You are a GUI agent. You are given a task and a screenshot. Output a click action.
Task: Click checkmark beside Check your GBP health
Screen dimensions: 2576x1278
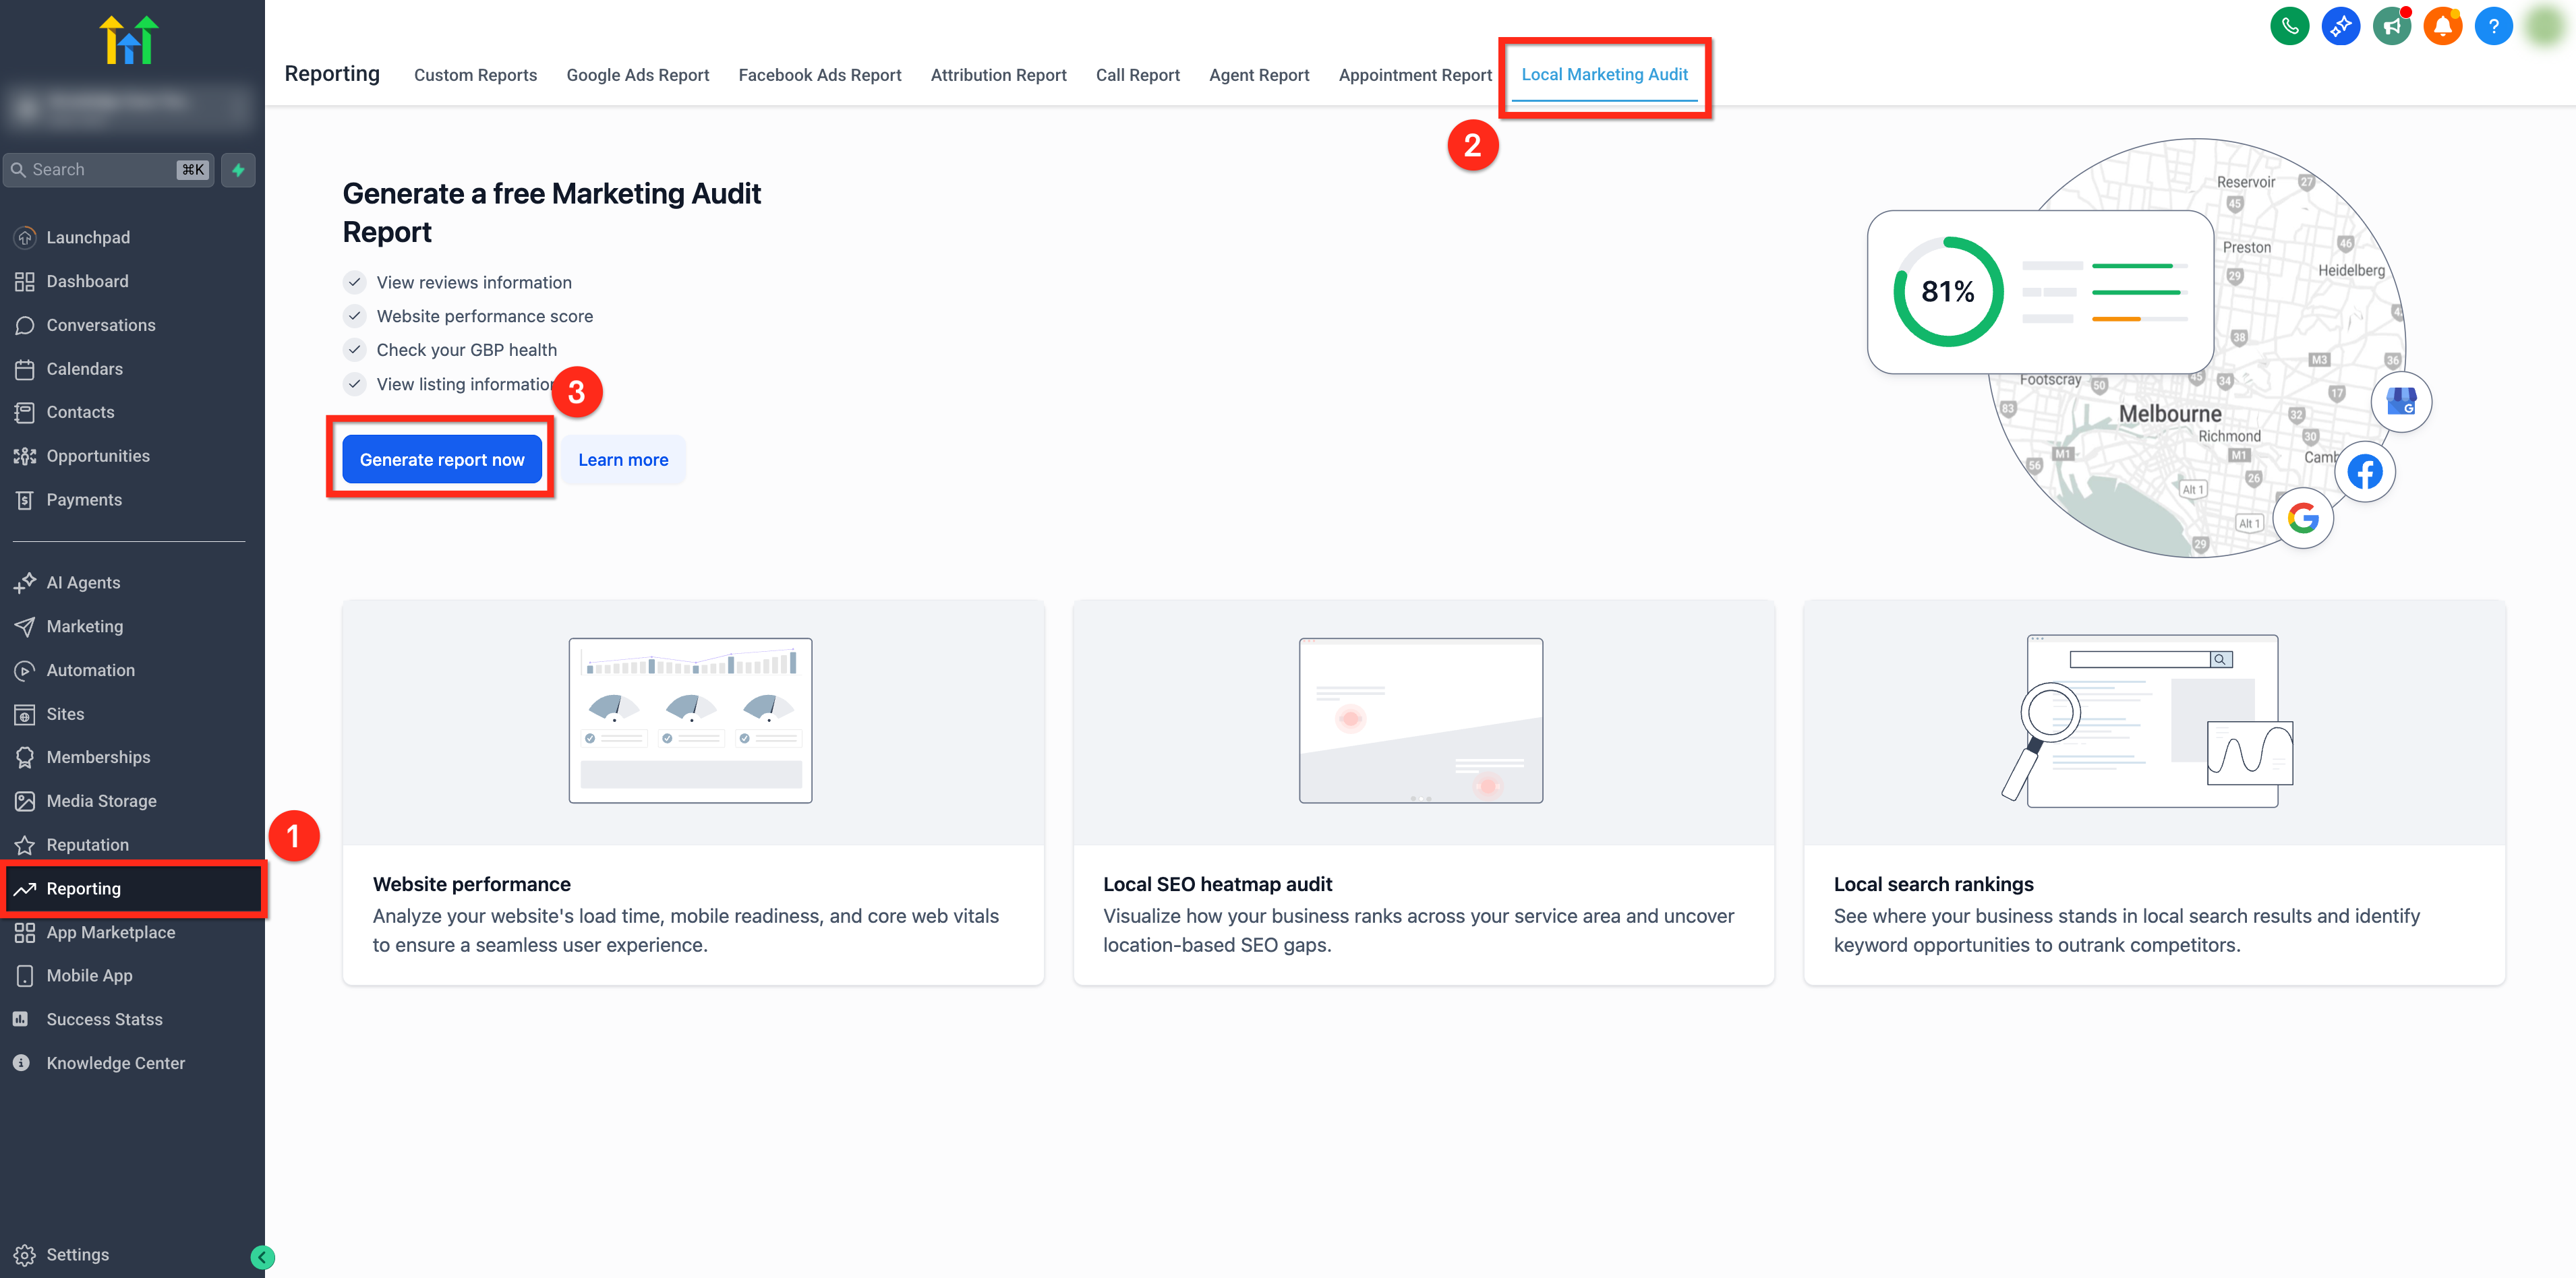click(354, 350)
